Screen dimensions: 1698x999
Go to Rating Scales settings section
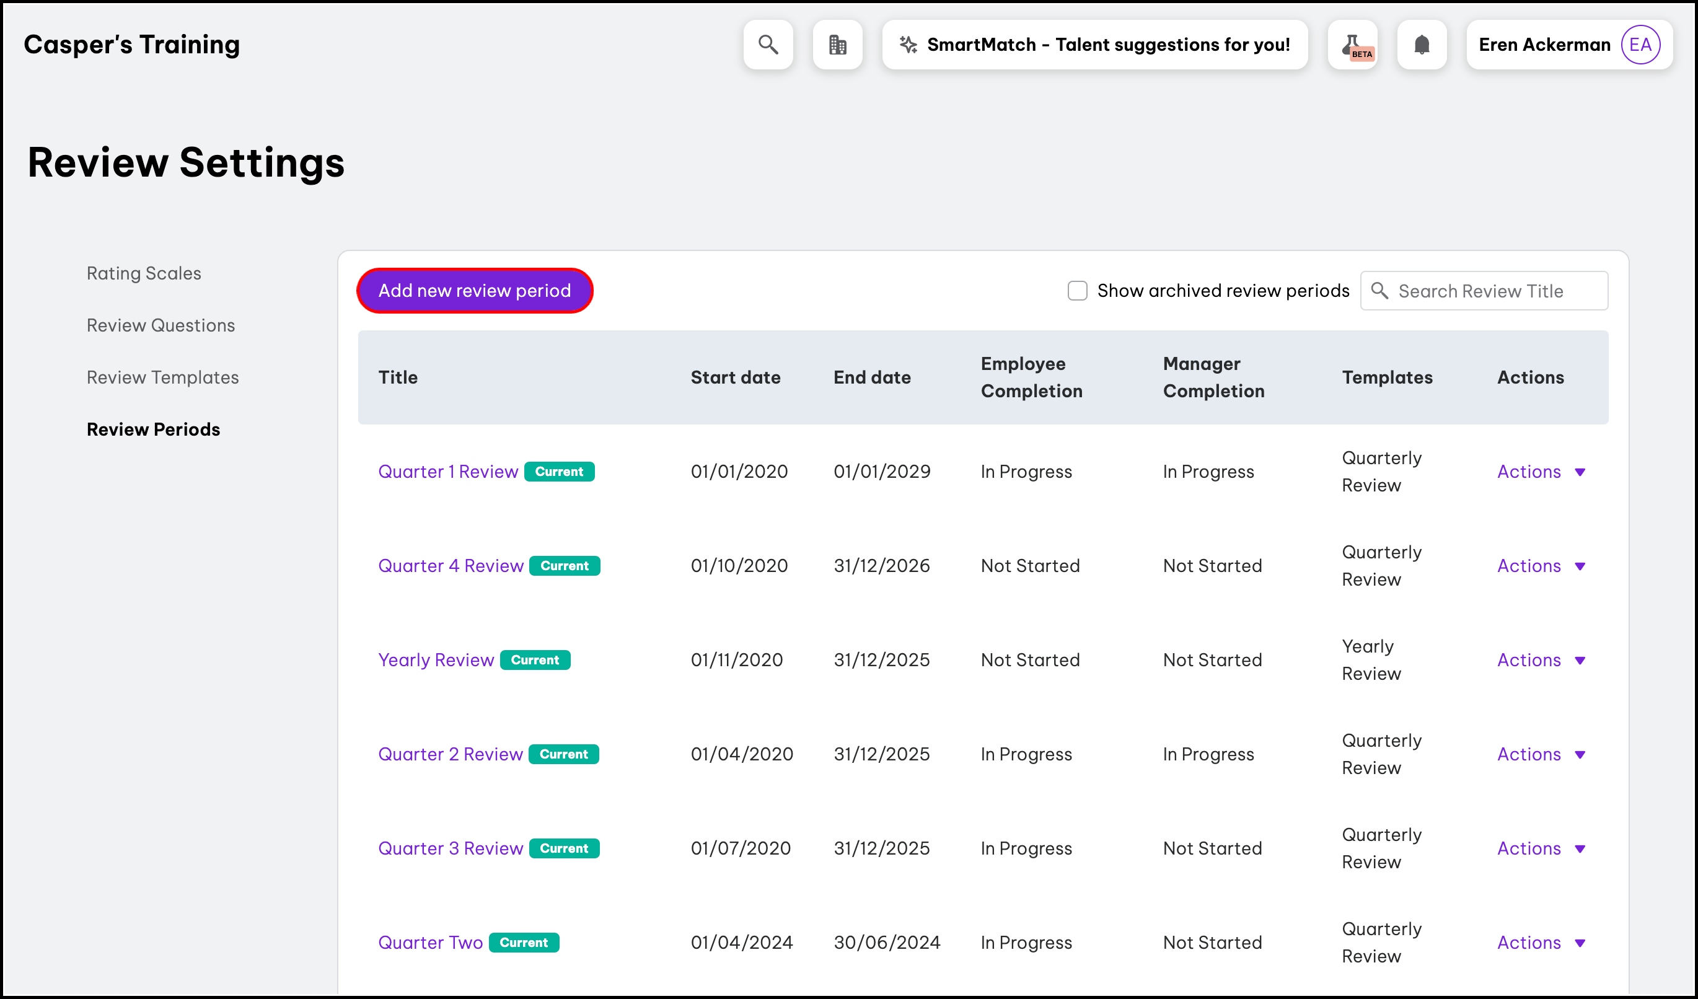point(144,273)
